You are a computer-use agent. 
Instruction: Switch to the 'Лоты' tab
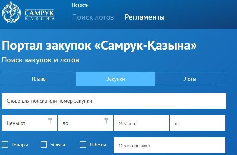pos(190,79)
